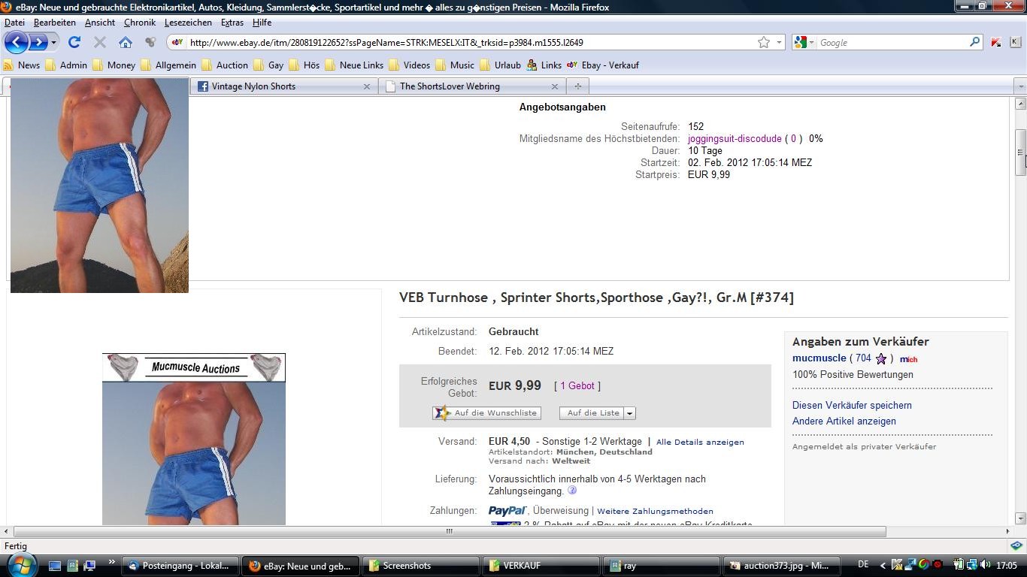Viewport: 1027px width, 577px height.
Task: Click the horizontal scrollbar at page bottom
Action: point(449,531)
